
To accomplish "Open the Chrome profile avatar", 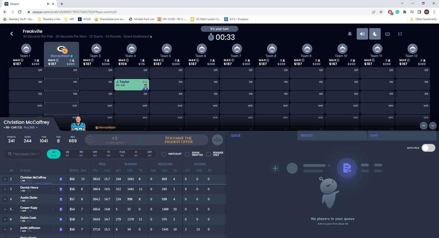I will pos(427,12).
